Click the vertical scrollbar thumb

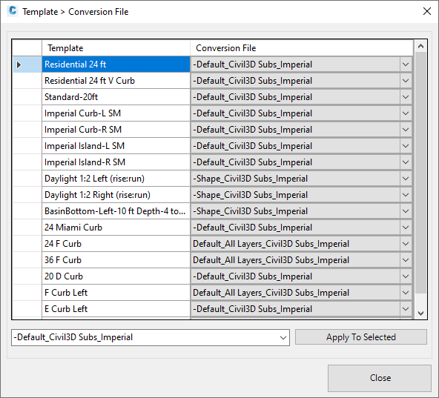point(420,173)
